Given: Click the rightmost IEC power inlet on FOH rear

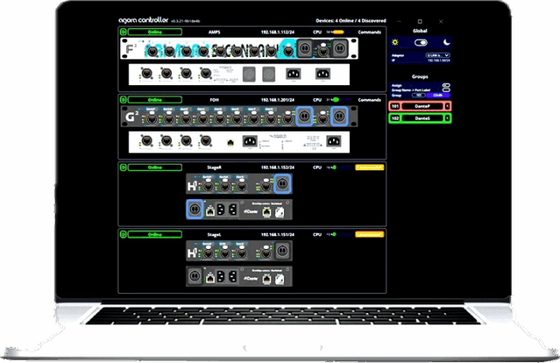Looking at the screenshot, I should pyautogui.click(x=334, y=141).
